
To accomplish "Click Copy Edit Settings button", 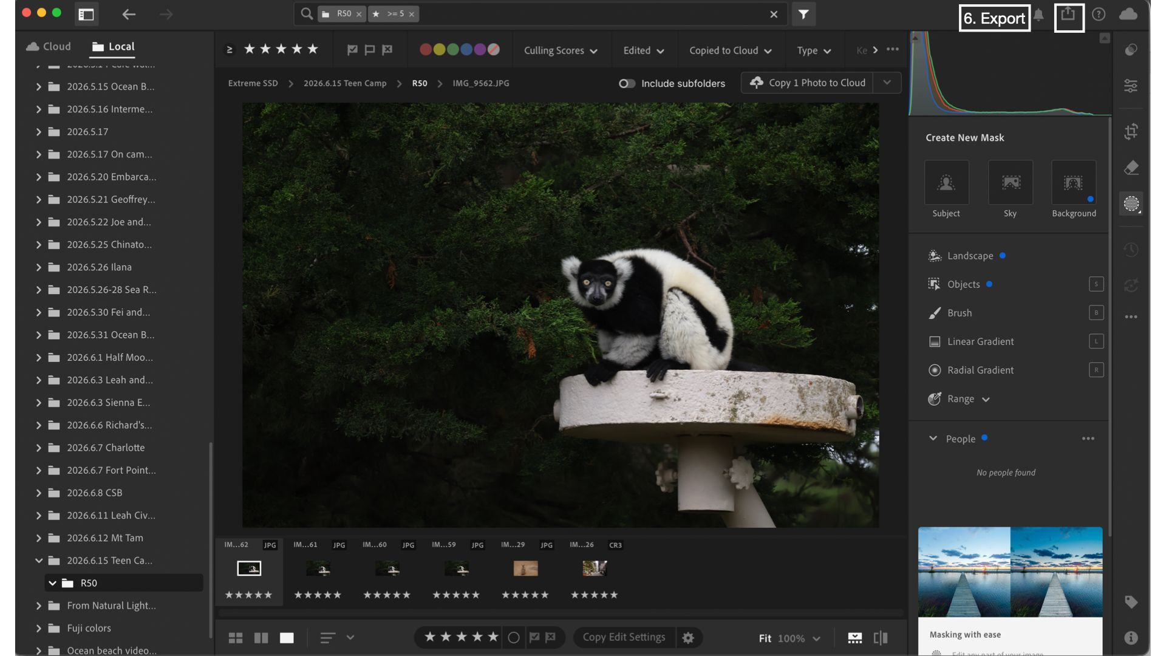I will pyautogui.click(x=624, y=637).
